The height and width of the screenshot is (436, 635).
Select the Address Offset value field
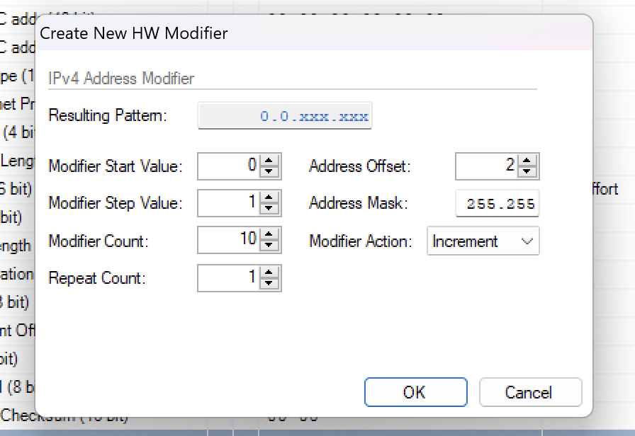[x=486, y=166]
